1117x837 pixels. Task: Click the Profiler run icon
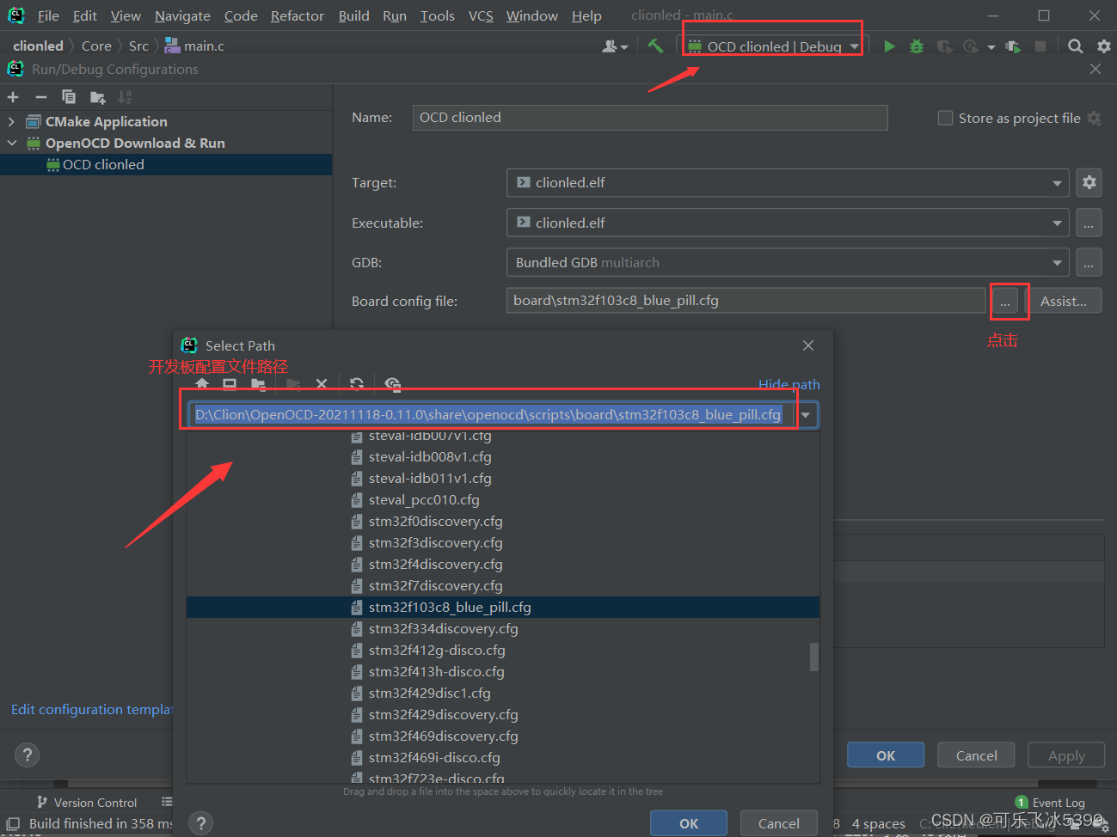click(971, 46)
